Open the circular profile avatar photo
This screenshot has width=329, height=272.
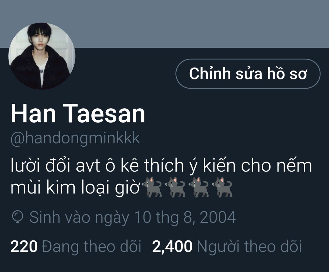pos(42,56)
